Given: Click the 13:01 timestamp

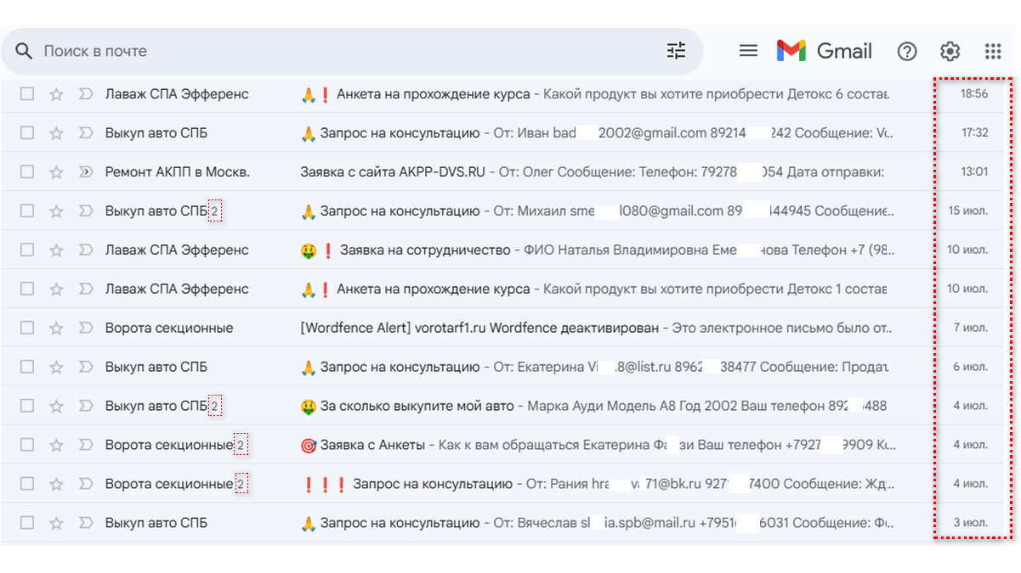Looking at the screenshot, I should pos(974,172).
